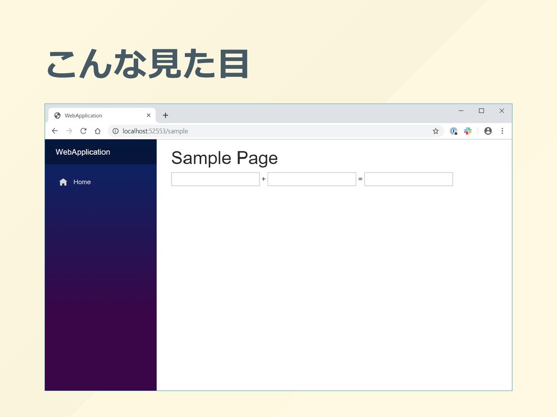Reload the page with the refresh icon
This screenshot has height=417, width=557.
83,131
